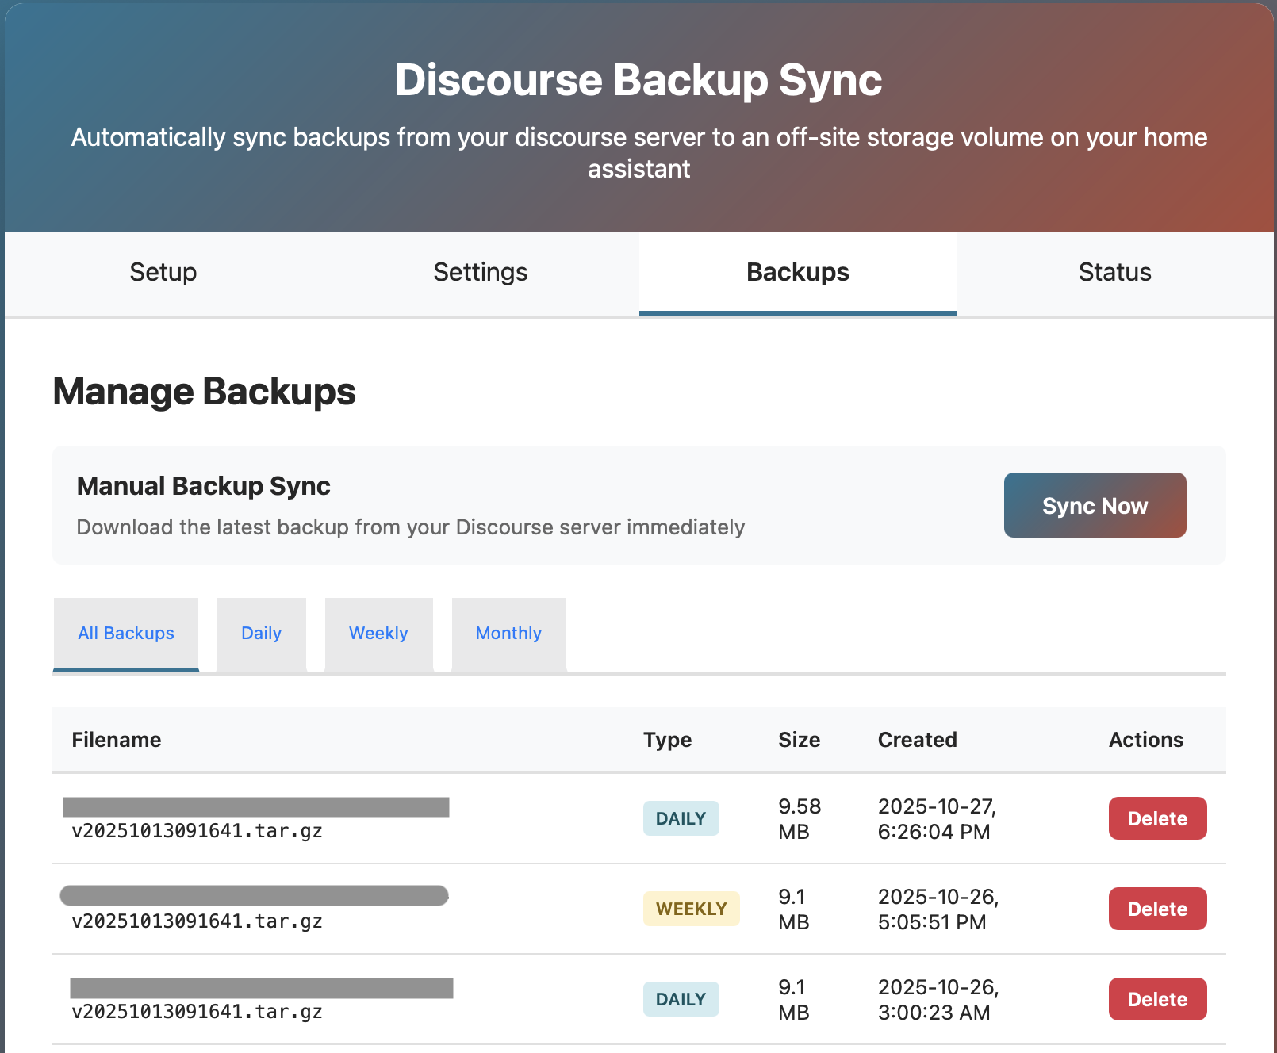Click the yellow WEEKLY type badge
Image resolution: width=1277 pixels, height=1053 pixels.
point(691,909)
